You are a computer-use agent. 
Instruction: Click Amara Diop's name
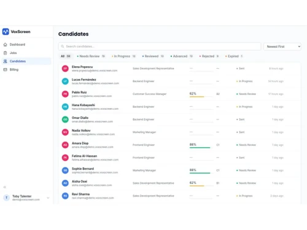click(80, 144)
